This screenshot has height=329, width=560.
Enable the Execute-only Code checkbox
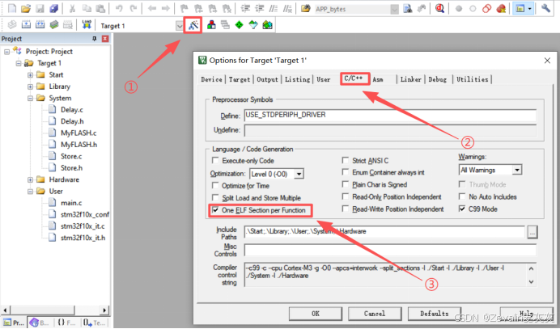pyautogui.click(x=215, y=160)
